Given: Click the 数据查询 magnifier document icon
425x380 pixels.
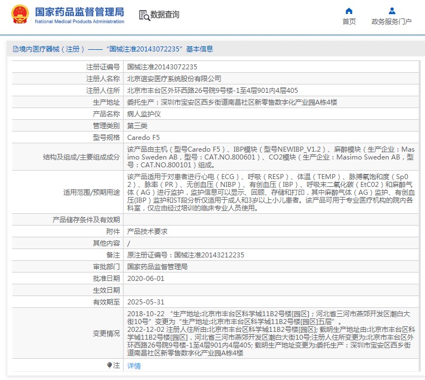Looking at the screenshot, I should [144, 15].
